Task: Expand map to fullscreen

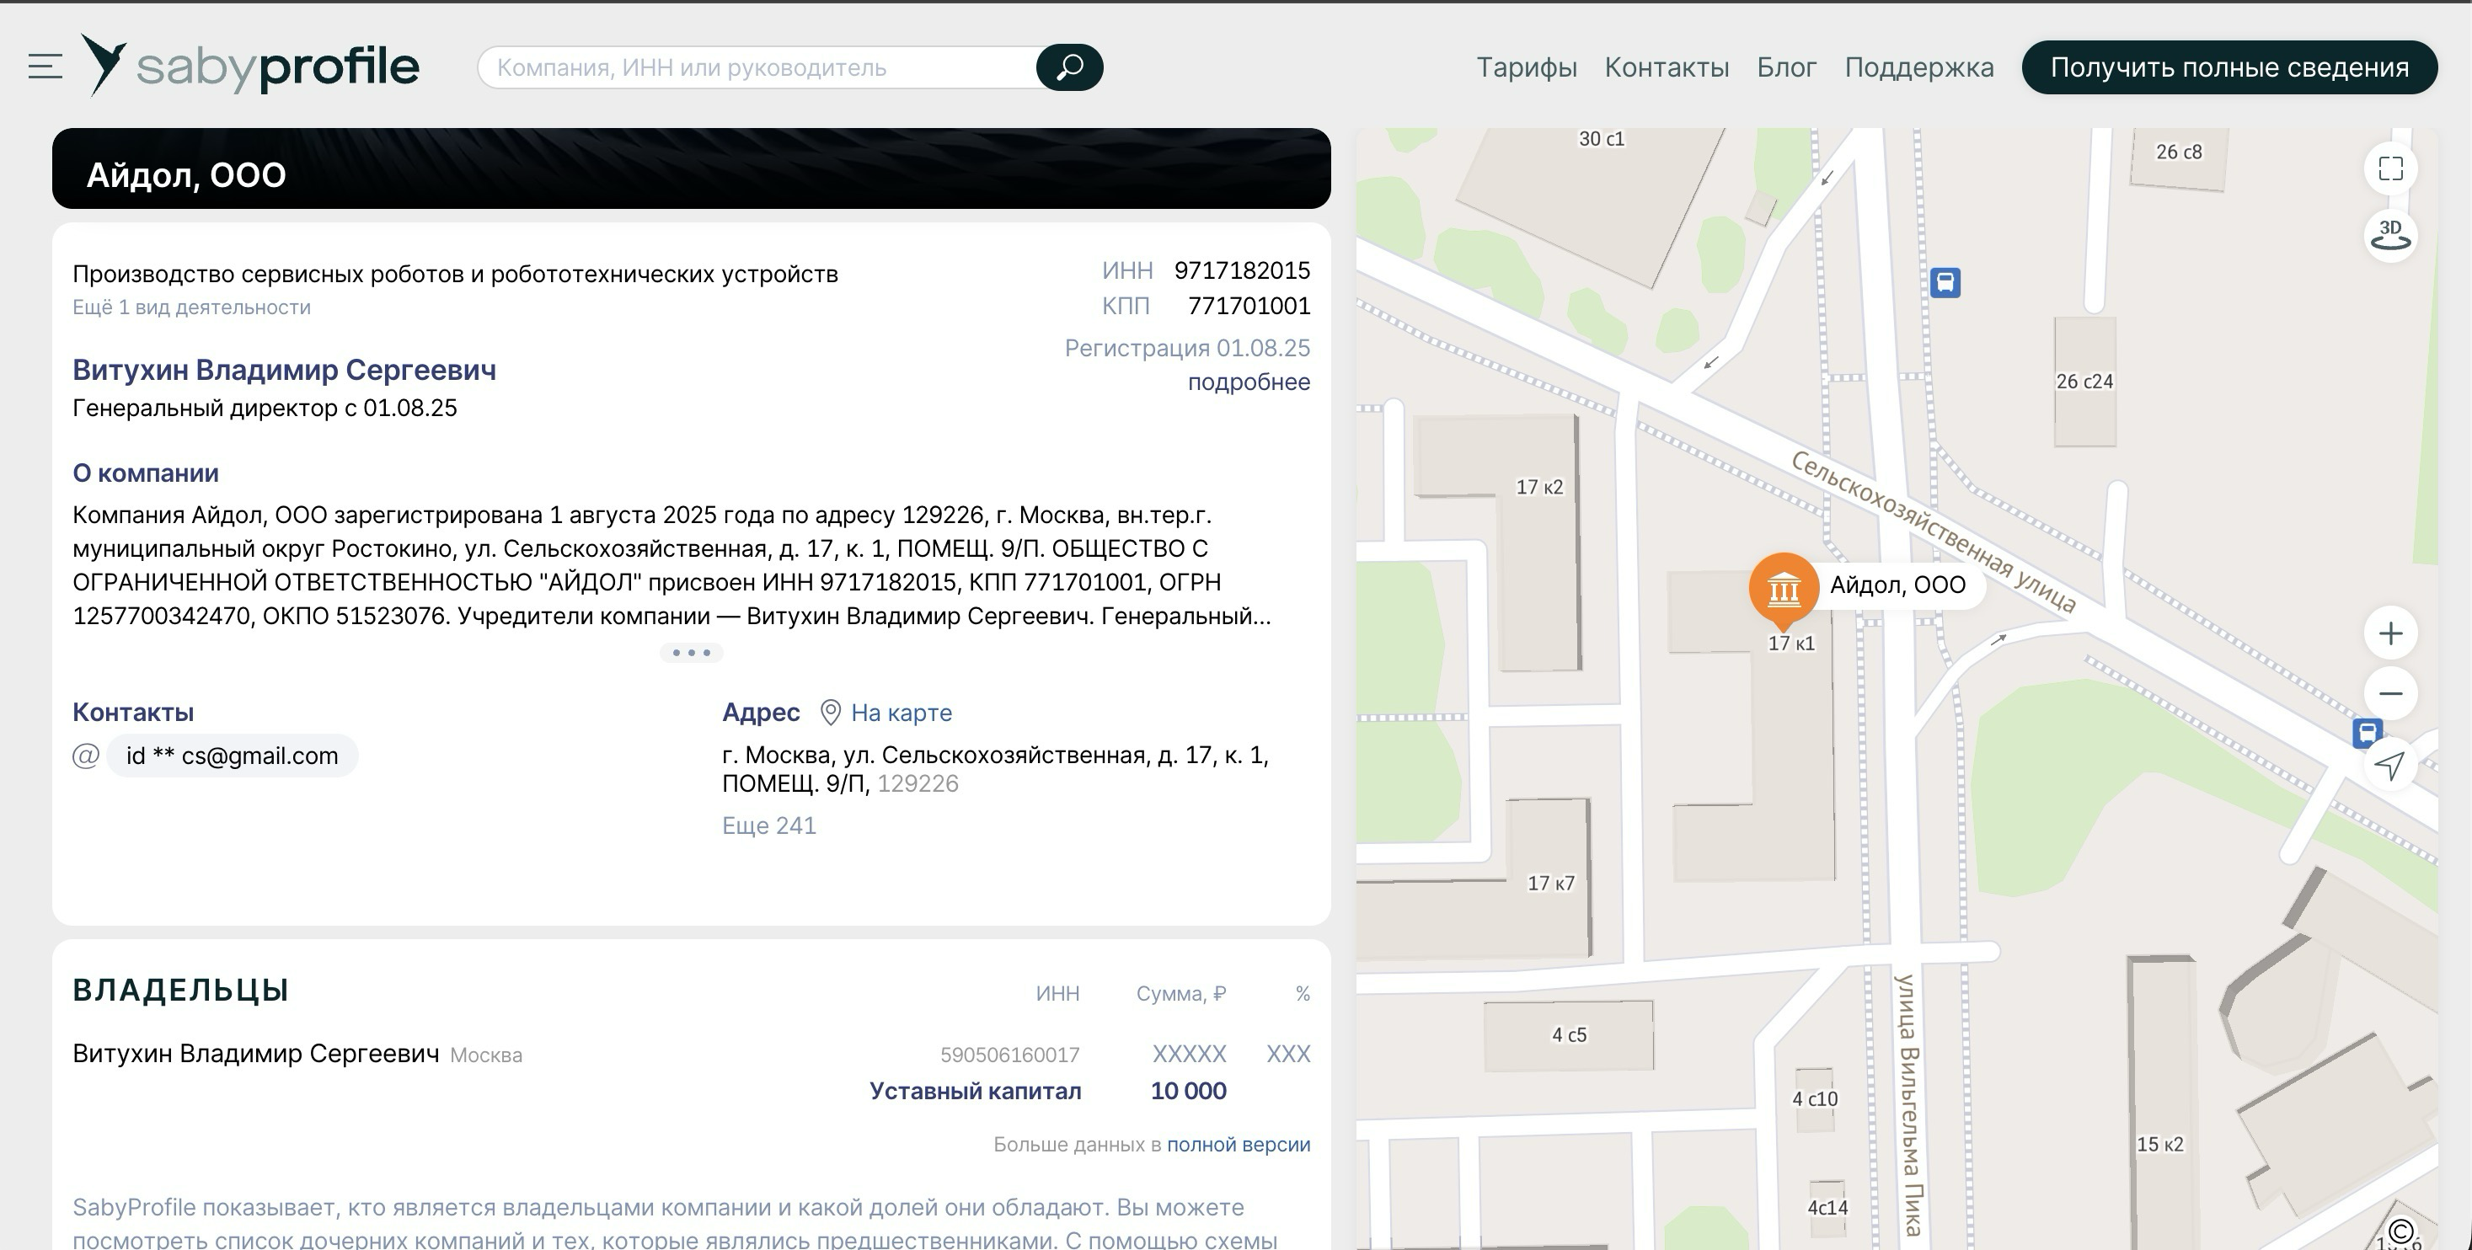Action: [x=2390, y=168]
